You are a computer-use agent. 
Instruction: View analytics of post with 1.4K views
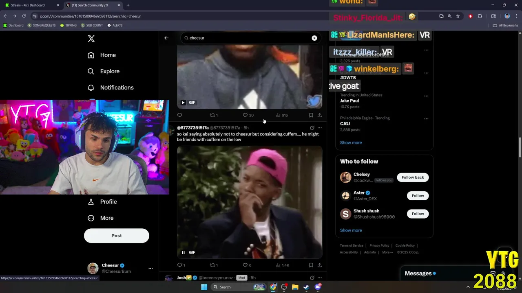[x=283, y=265]
